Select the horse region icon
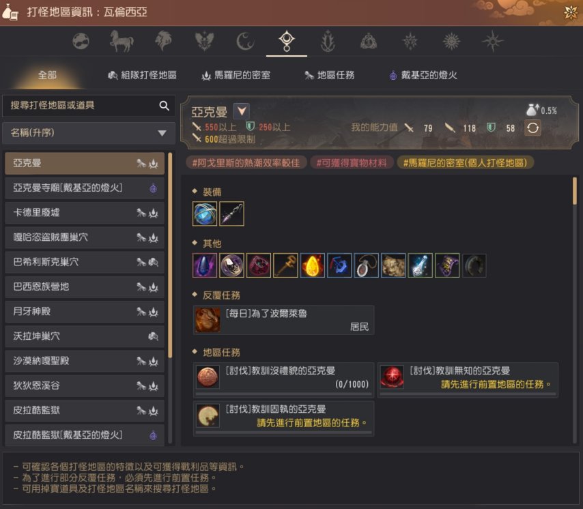Screen dimensions: 583x509 coord(122,40)
